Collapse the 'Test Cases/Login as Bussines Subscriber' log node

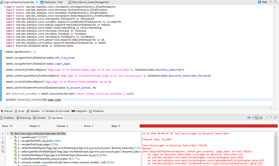[8, 133]
